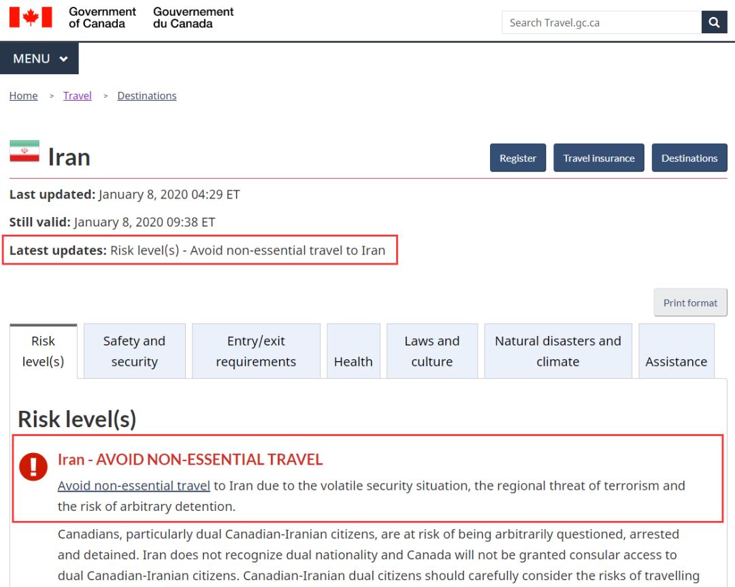Follow the Avoid non-essential travel link
The width and height of the screenshot is (735, 587).
(133, 486)
